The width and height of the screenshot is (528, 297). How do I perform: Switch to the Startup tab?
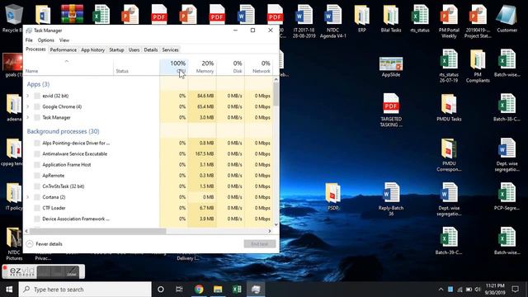(116, 49)
